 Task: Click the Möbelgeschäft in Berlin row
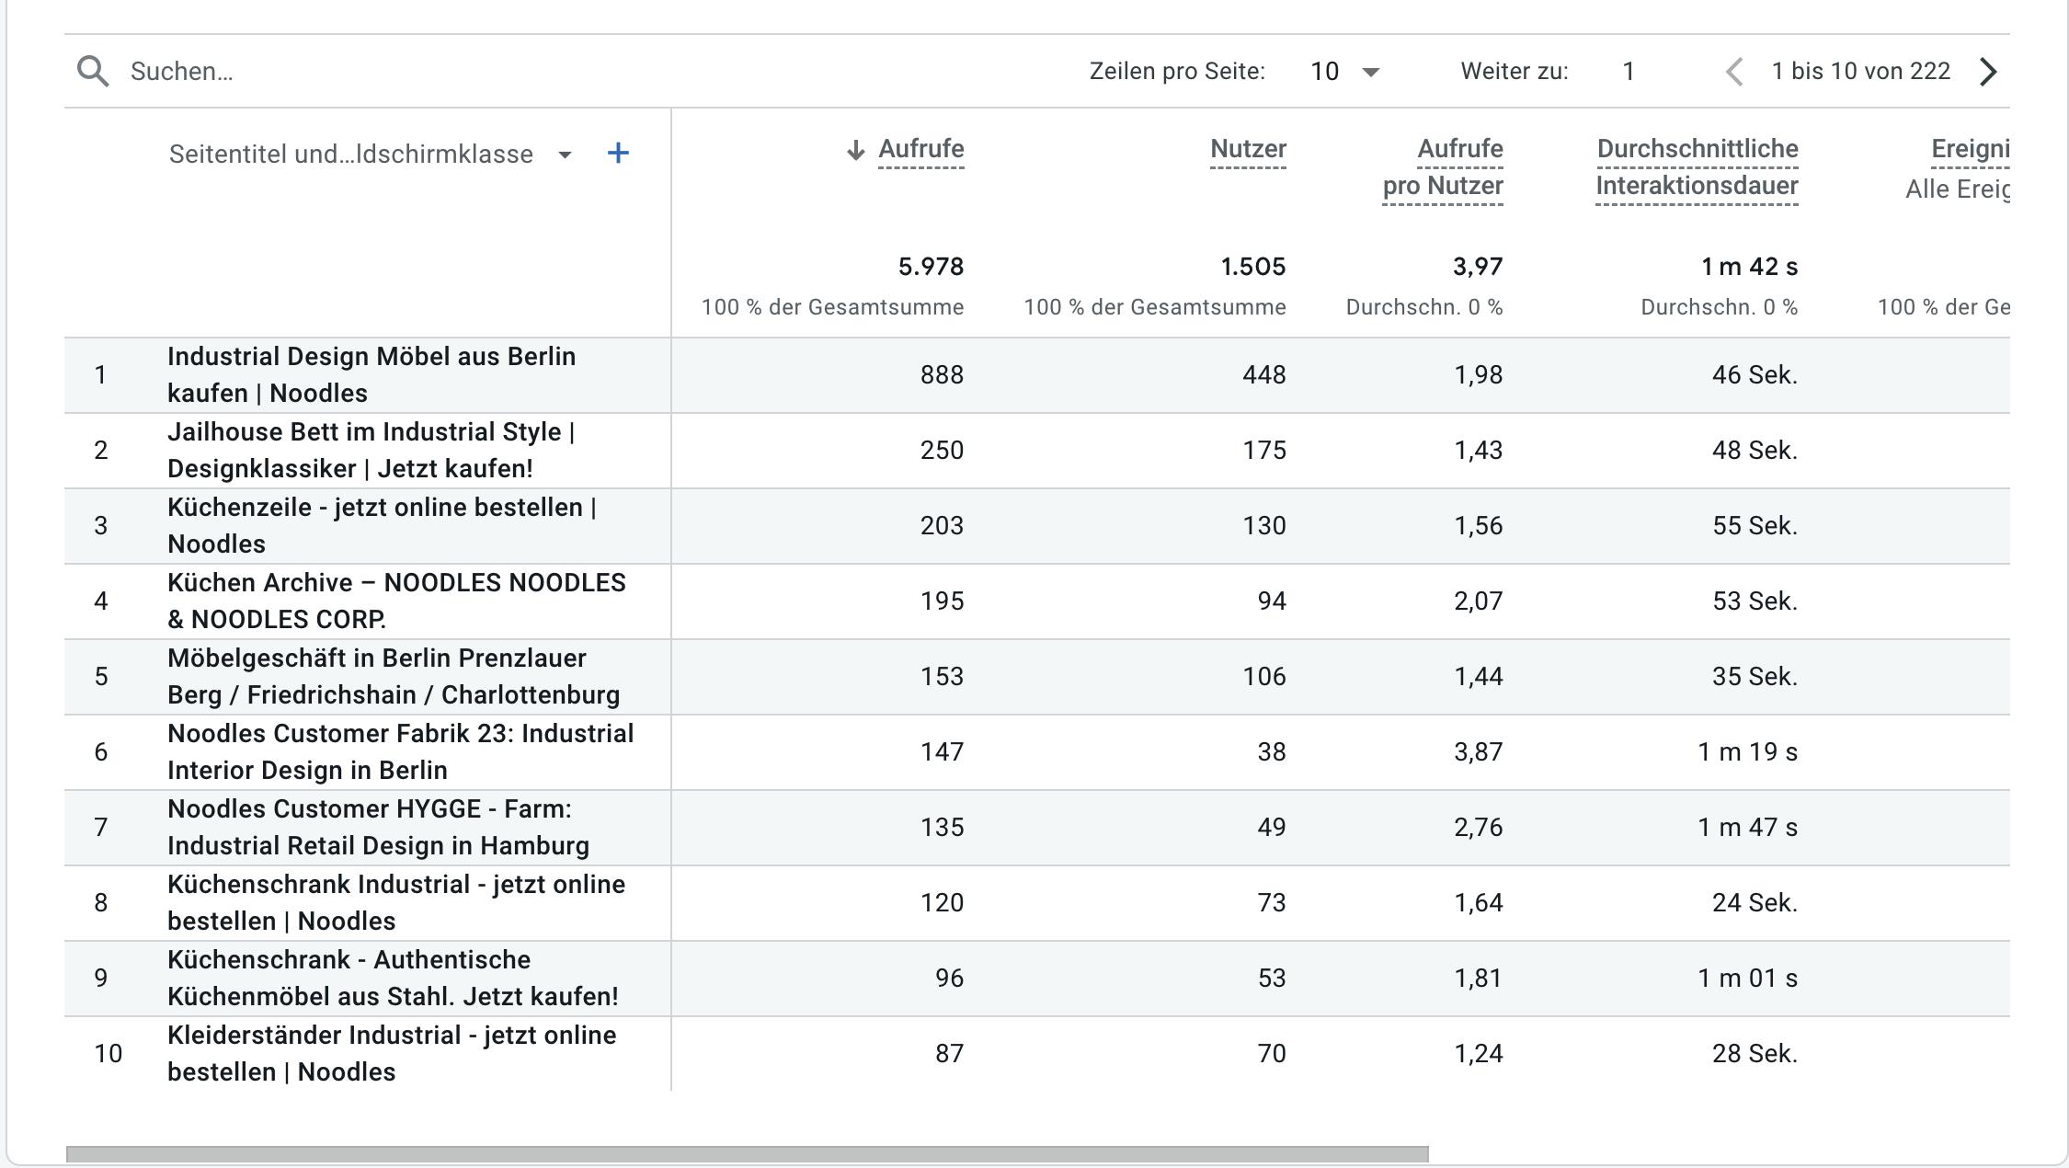pyautogui.click(x=393, y=676)
